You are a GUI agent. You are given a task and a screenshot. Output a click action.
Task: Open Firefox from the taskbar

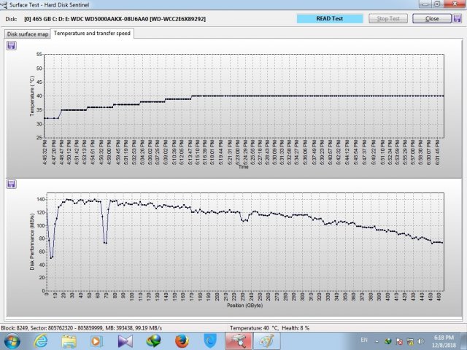coord(182,341)
